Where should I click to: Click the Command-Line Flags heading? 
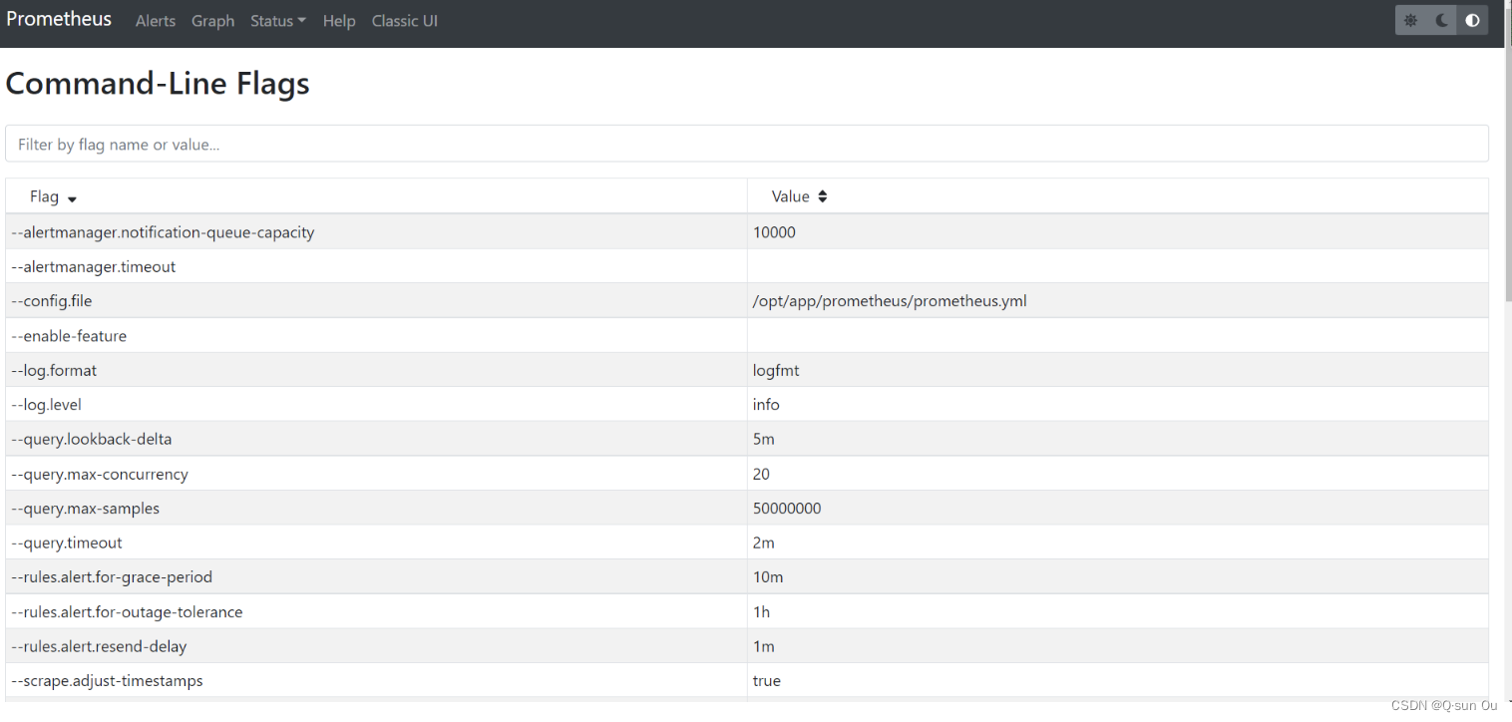point(158,84)
